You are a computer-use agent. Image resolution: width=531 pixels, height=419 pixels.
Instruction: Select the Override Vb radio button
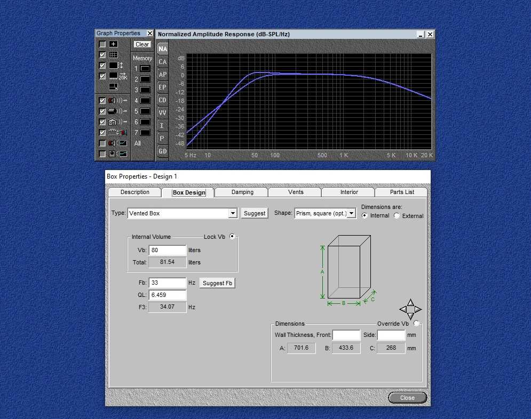click(417, 323)
